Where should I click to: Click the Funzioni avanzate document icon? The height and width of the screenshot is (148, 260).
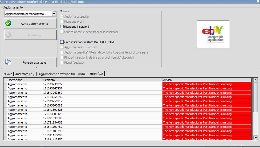[x=8, y=62]
